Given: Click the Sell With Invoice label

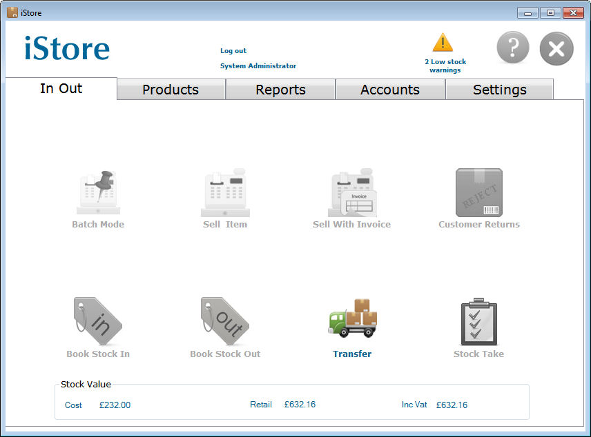Looking at the screenshot, I should [351, 224].
